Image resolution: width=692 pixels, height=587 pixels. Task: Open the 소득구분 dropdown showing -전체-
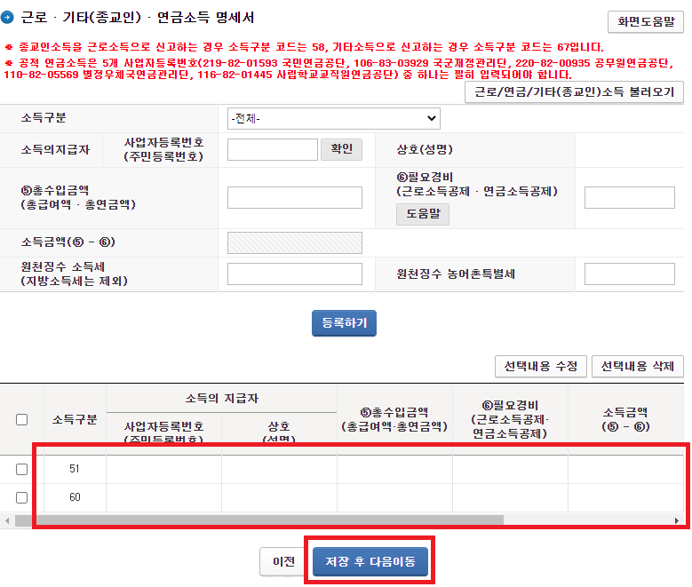334,118
